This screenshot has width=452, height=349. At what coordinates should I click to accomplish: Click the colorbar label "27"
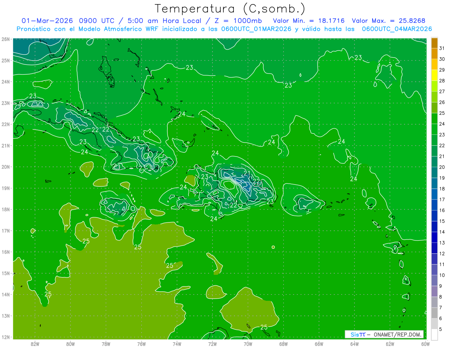[442, 91]
